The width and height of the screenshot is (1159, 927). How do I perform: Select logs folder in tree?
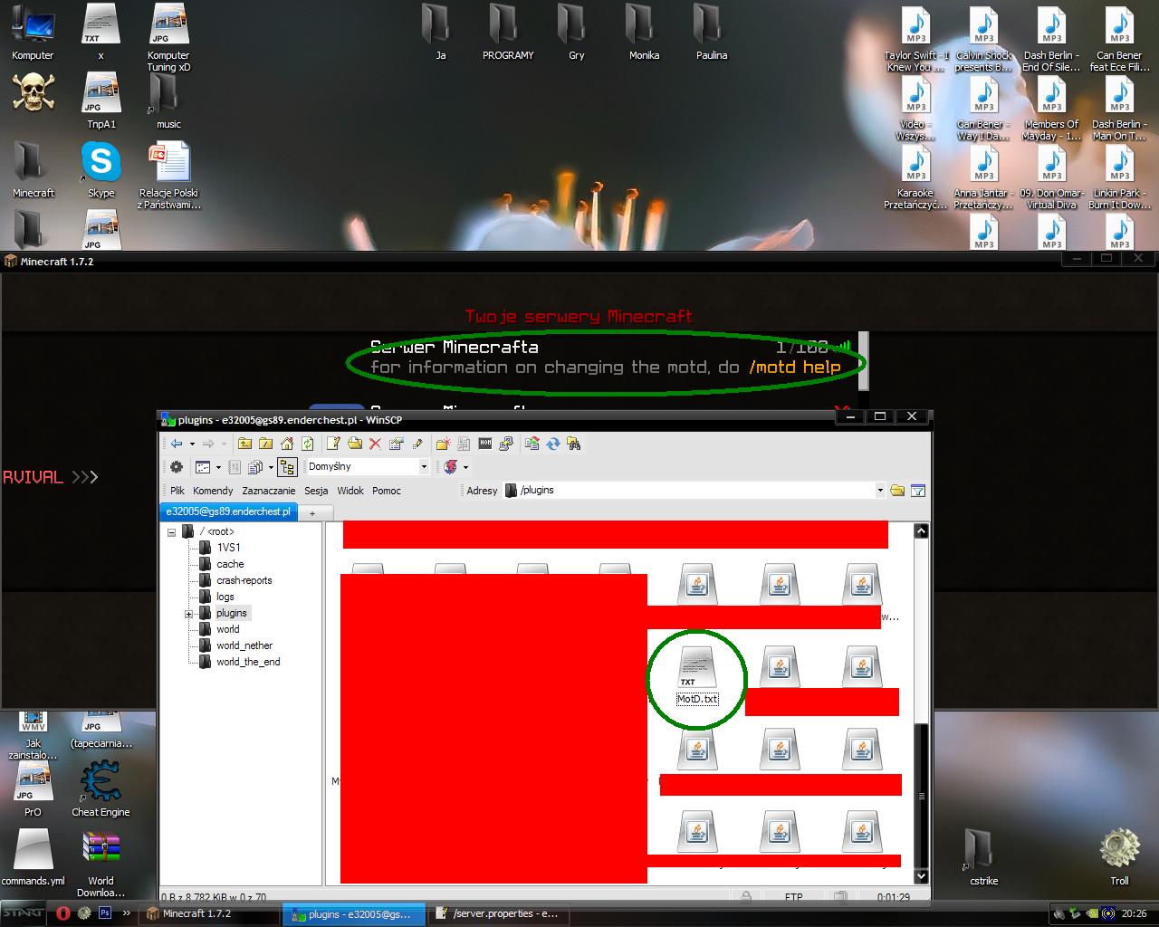225,597
